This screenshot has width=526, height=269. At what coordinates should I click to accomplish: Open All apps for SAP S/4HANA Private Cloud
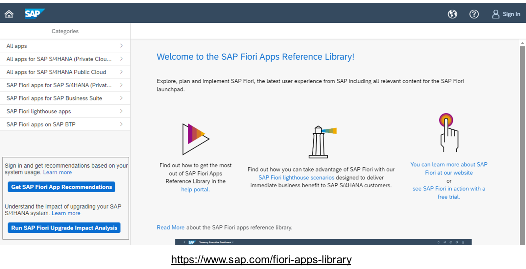pos(65,59)
